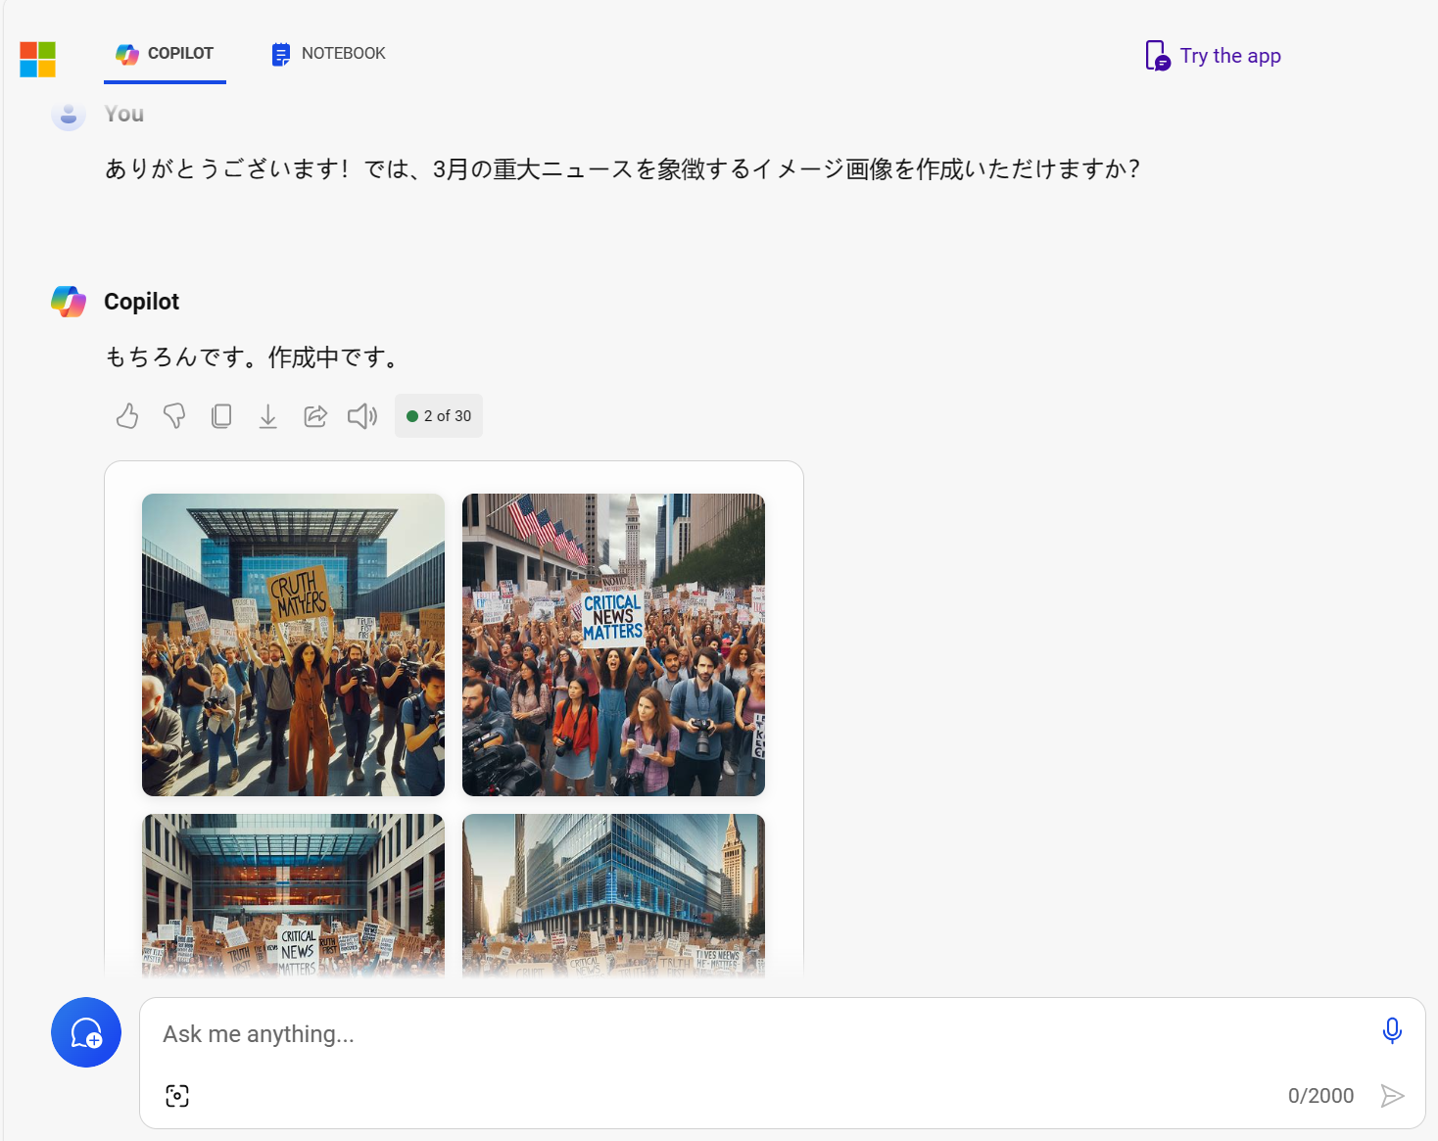This screenshot has width=1438, height=1141.
Task: Open the Try the app link
Action: pyautogui.click(x=1213, y=56)
